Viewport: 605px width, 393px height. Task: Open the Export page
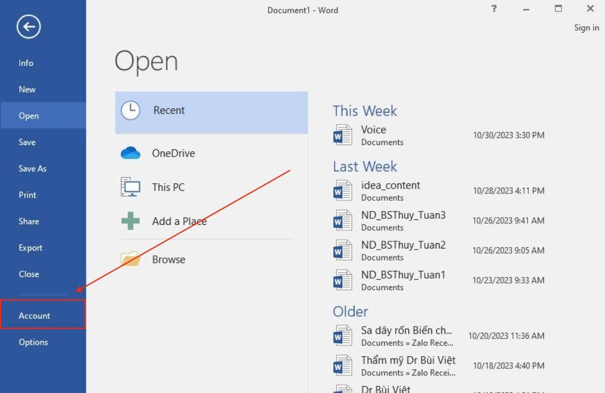[x=43, y=248]
